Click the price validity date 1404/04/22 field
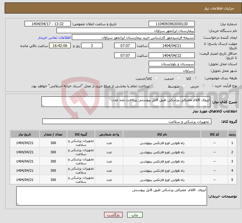Screen dimensions: 242x223 point(172,55)
